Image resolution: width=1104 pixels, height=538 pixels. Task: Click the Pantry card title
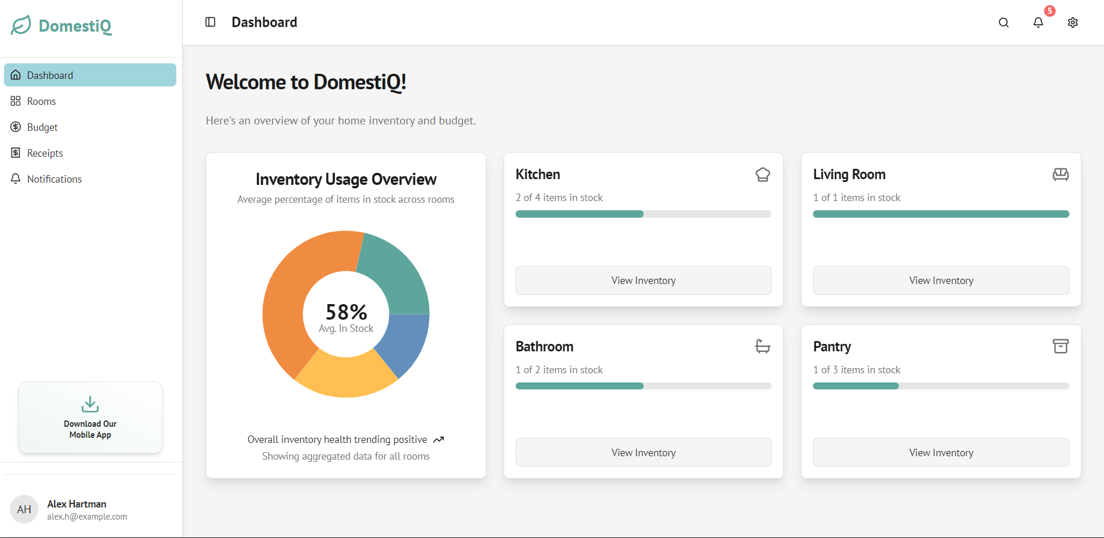point(832,347)
